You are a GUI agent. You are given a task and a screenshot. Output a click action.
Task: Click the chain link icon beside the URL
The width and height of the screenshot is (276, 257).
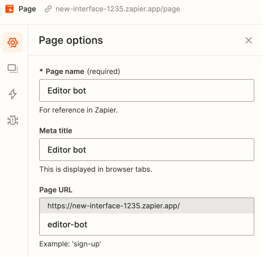(x=48, y=9)
